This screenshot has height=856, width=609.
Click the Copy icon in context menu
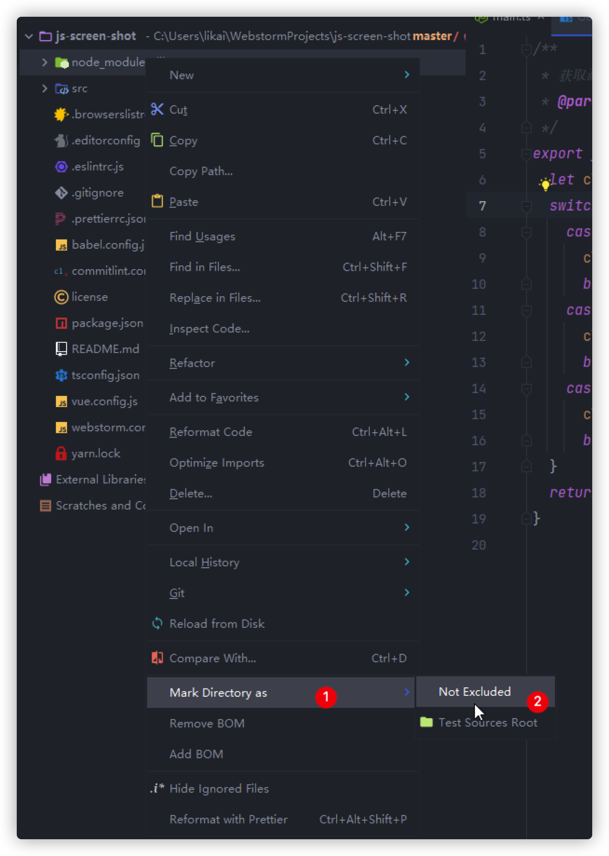[x=157, y=140]
